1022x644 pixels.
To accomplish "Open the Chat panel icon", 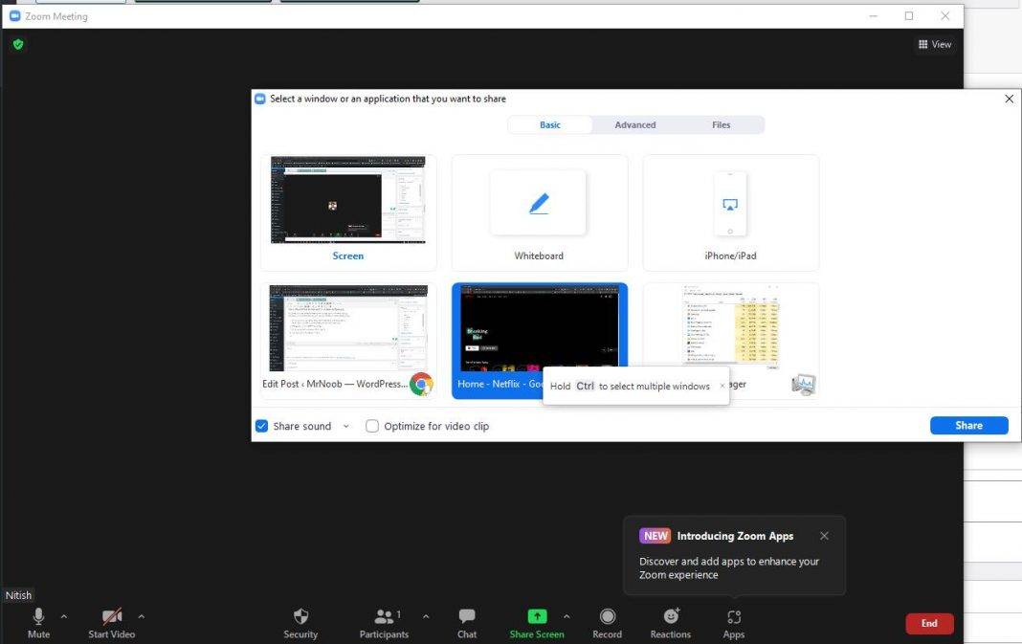I will coord(466,617).
